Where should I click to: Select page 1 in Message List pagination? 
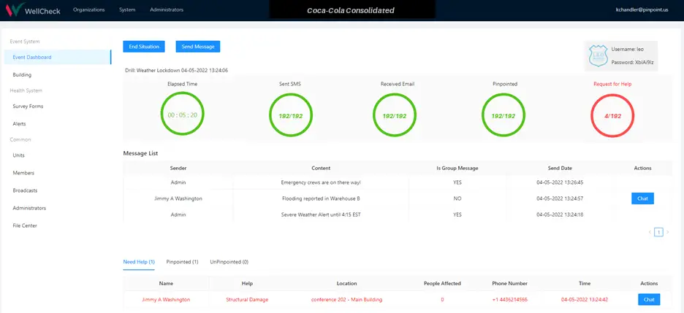pos(658,232)
